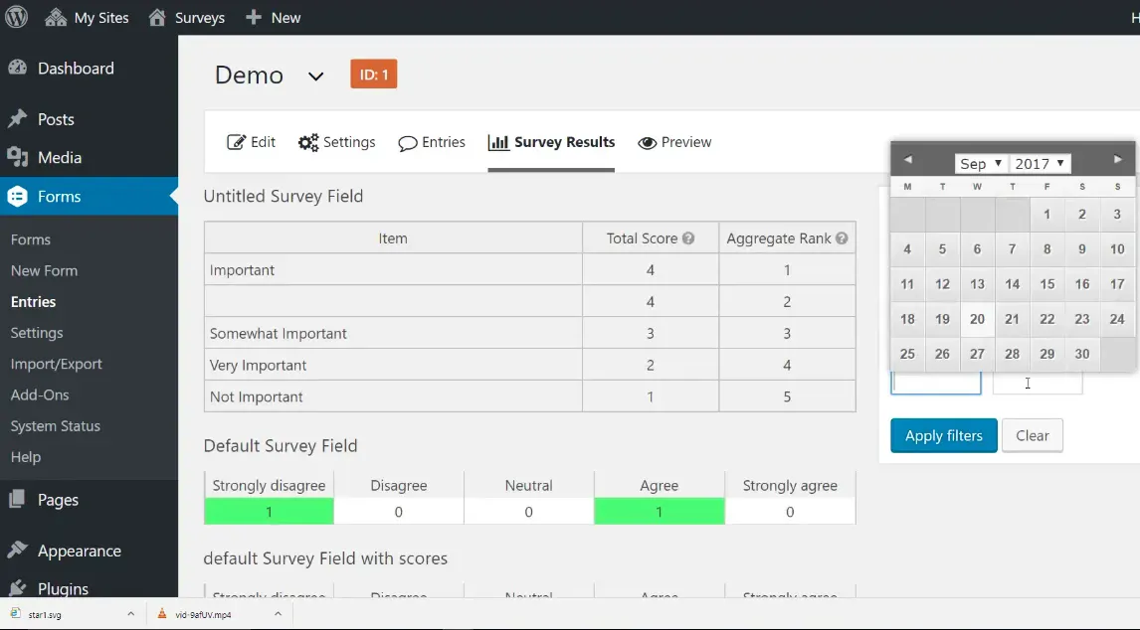1140x630 pixels.
Task: Click the Apply filters button
Action: pos(943,435)
